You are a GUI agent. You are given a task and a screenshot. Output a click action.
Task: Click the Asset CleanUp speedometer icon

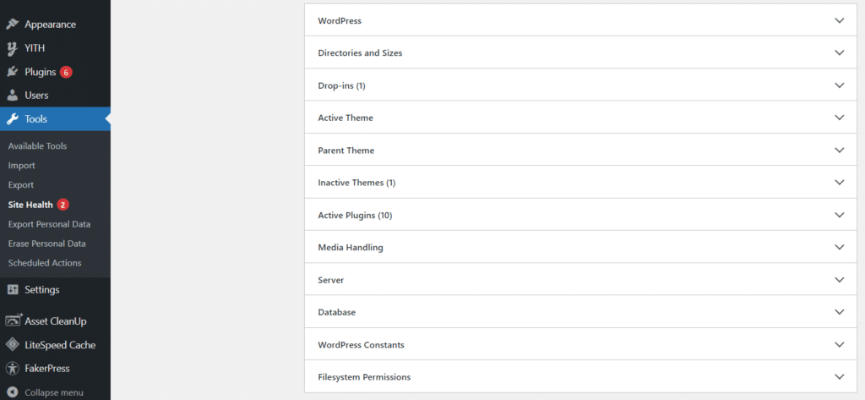(x=13, y=321)
